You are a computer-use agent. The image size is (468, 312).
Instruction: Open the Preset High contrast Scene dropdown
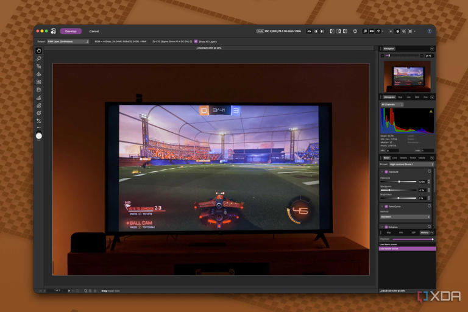411,165
